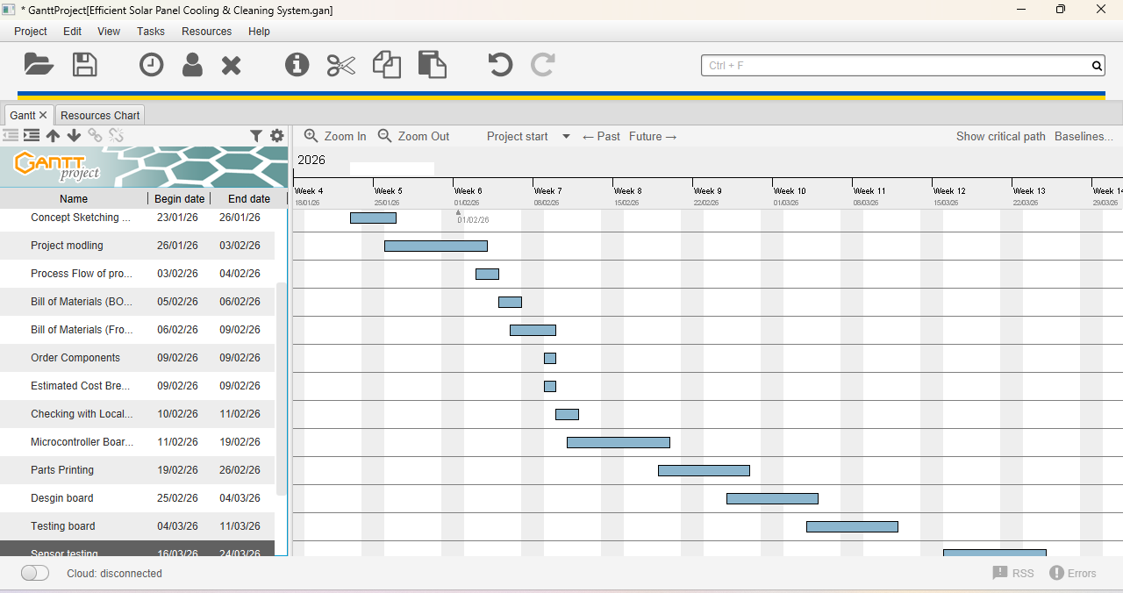The width and height of the screenshot is (1123, 593).
Task: Open a project with the folder icon
Action: click(39, 64)
